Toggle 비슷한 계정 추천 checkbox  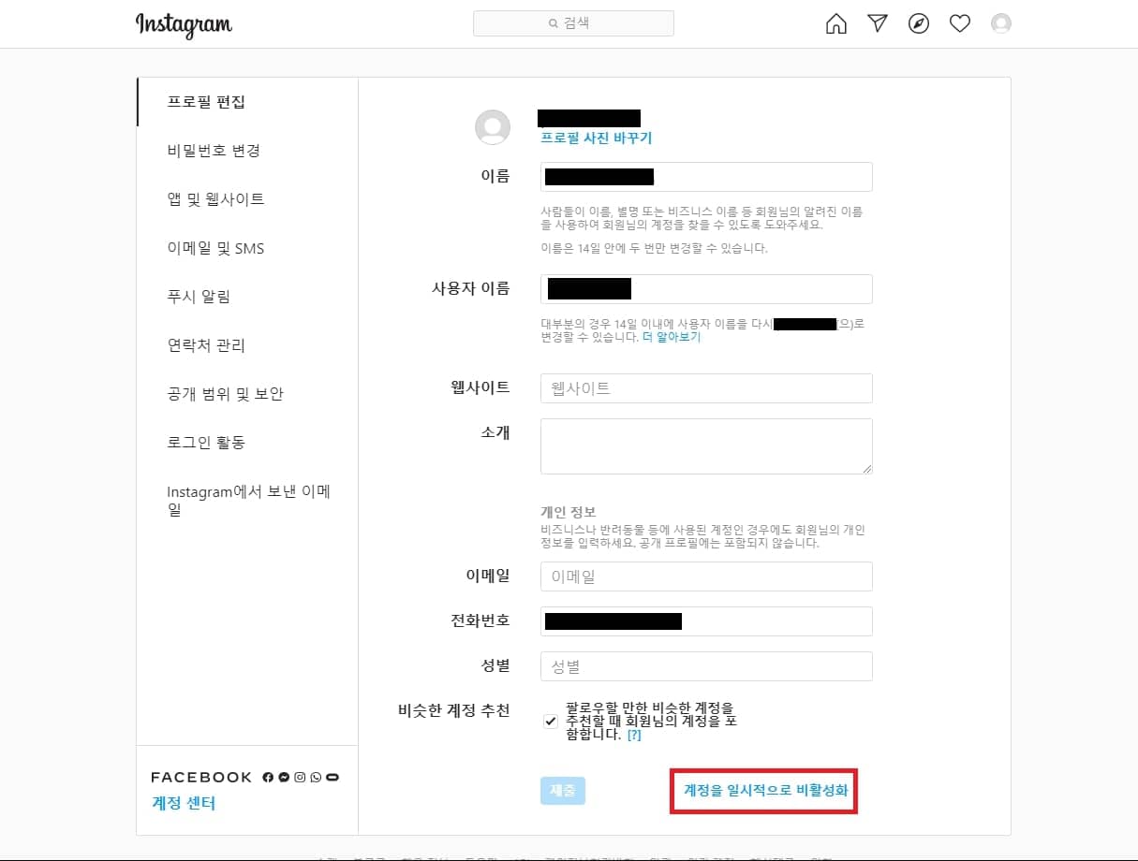[551, 722]
